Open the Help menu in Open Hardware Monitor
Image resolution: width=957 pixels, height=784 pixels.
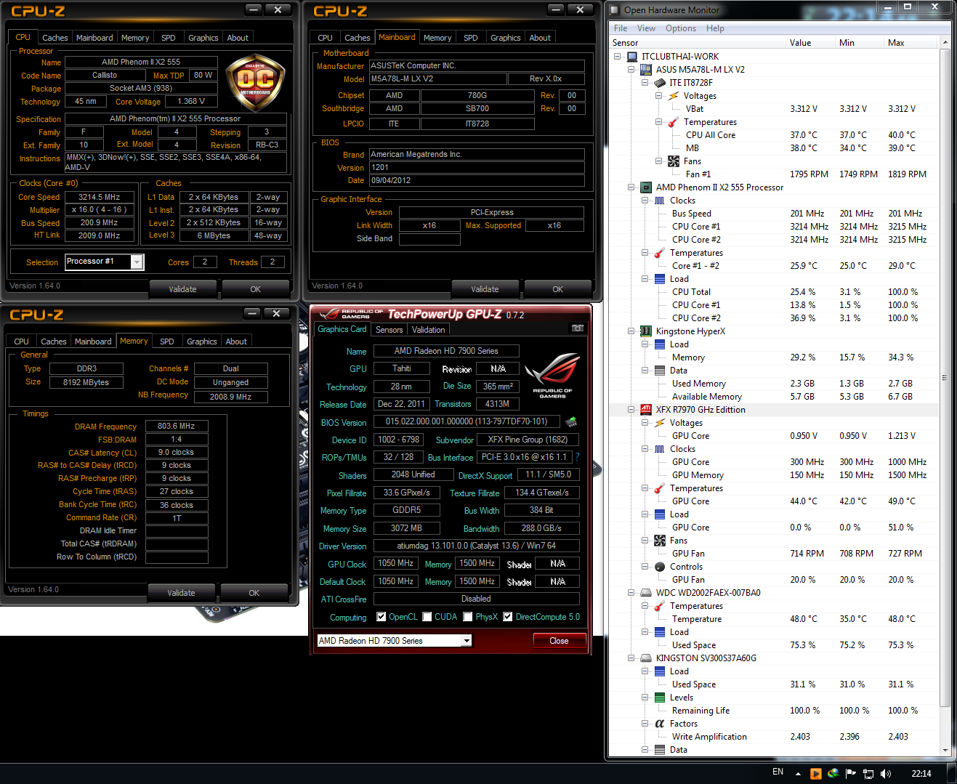tap(715, 28)
